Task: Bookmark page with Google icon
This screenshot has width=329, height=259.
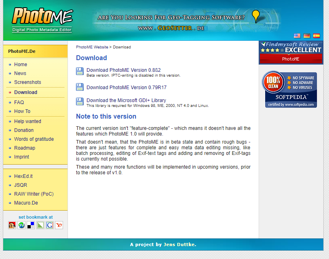Action: [x=50, y=225]
